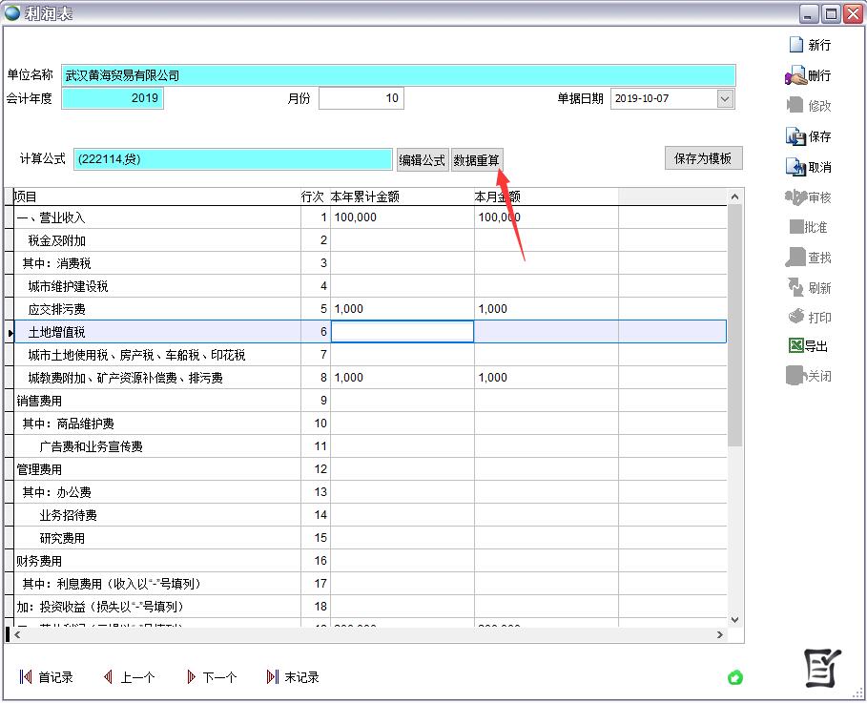The image size is (867, 703).
Task: Click the 取消 (cancel) icon
Action: tap(795, 167)
